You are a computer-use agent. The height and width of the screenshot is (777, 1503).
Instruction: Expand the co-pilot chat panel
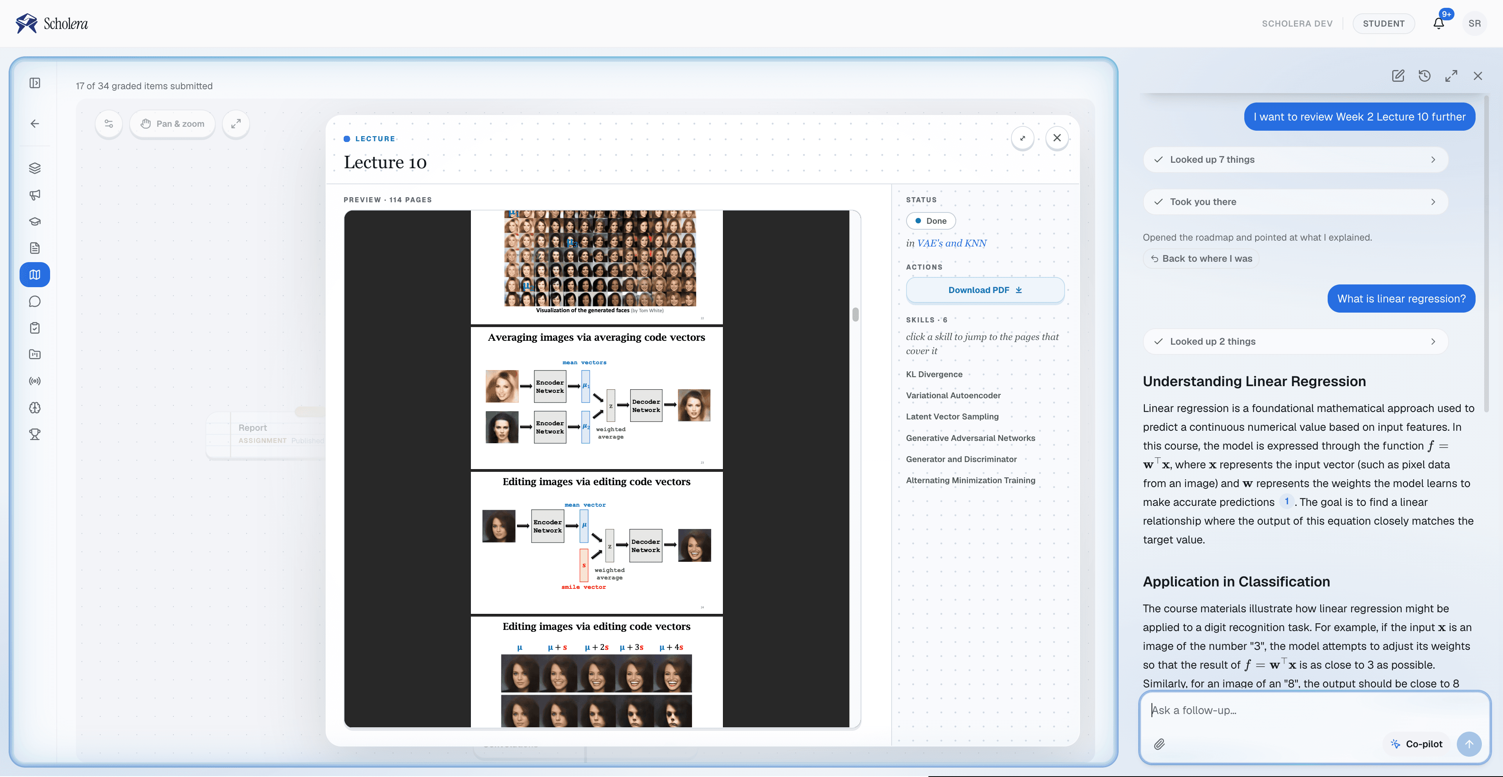coord(1451,76)
